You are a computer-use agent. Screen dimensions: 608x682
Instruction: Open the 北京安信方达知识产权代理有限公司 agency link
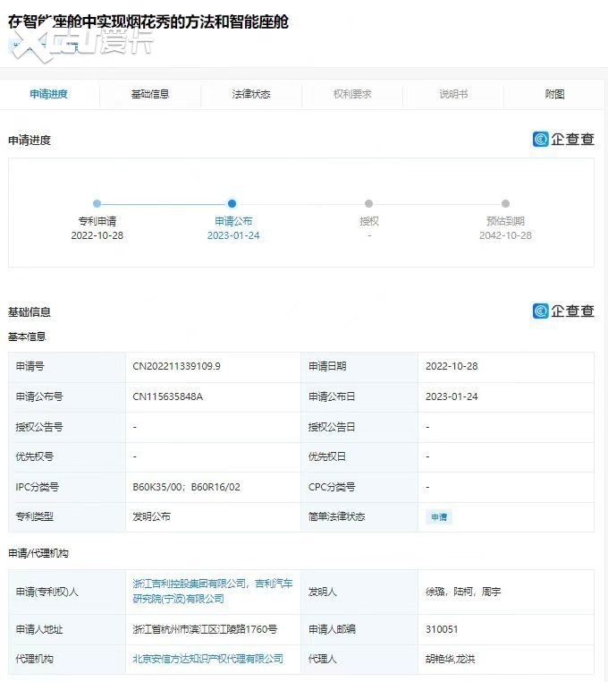pyautogui.click(x=208, y=659)
